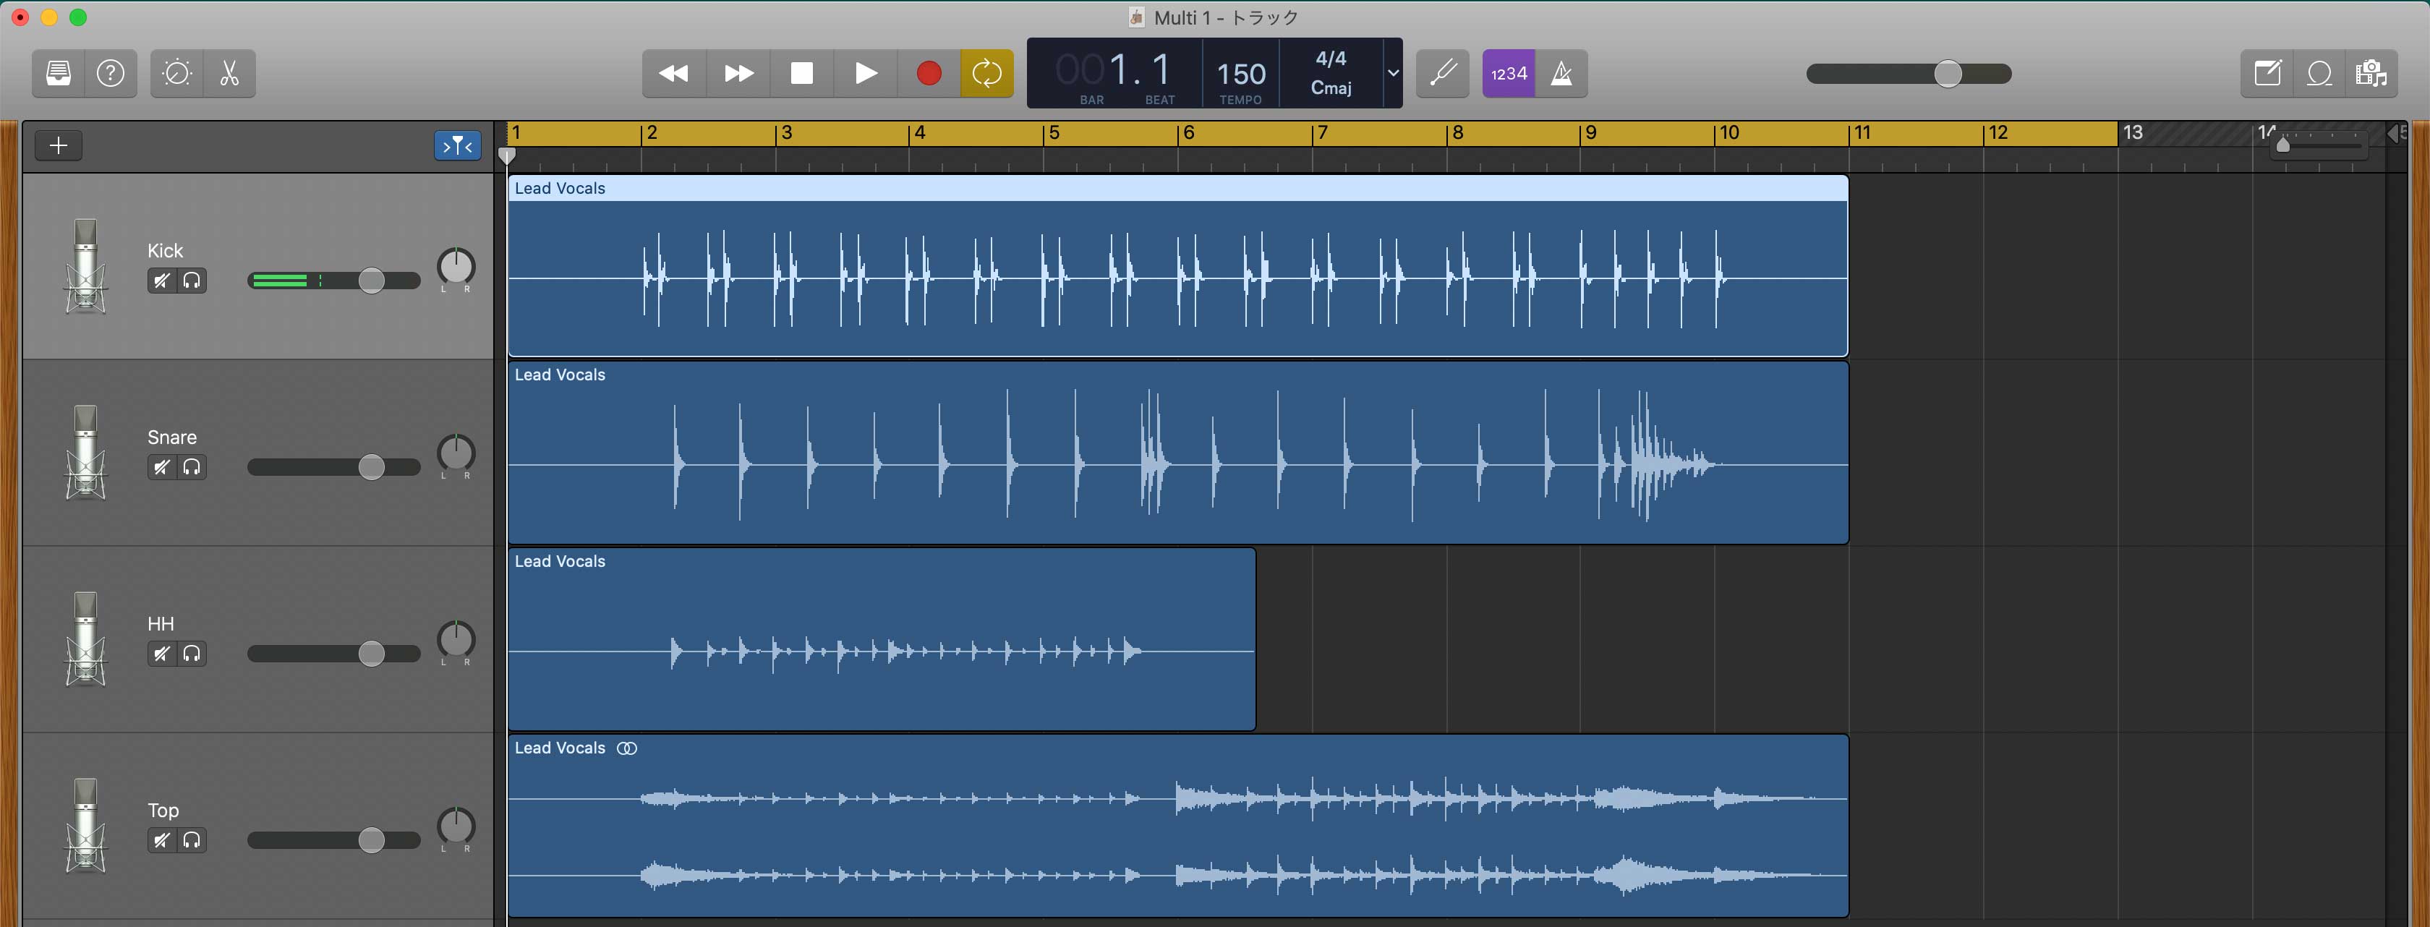This screenshot has height=927, width=2430.
Task: Click the Cmaj key signature
Action: click(x=1331, y=87)
